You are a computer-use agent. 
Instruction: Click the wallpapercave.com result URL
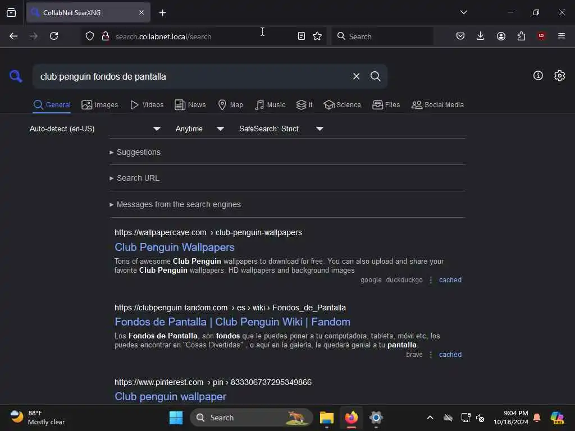point(208,232)
